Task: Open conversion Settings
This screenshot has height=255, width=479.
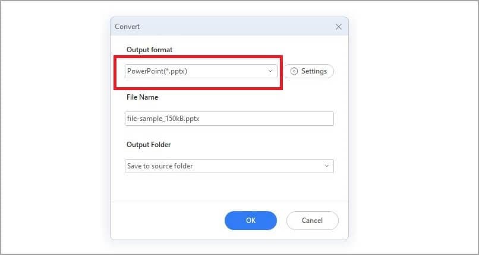Action: (x=309, y=71)
